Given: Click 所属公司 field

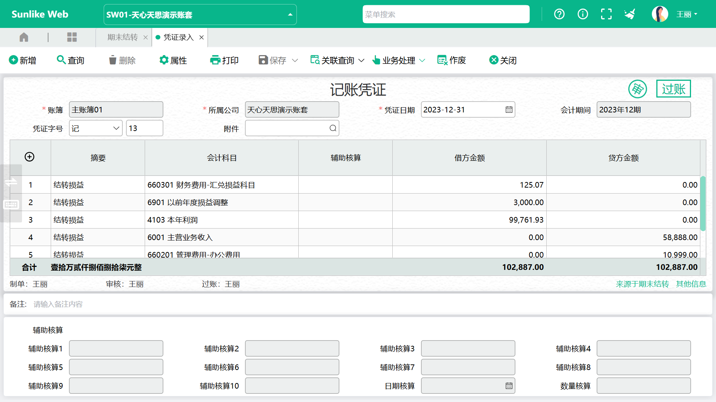Looking at the screenshot, I should [x=292, y=110].
